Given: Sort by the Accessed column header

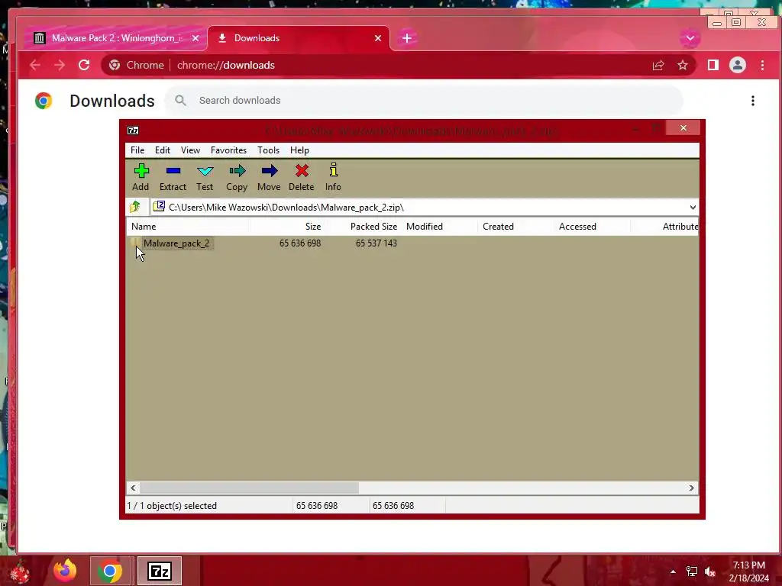Looking at the screenshot, I should point(592,226).
